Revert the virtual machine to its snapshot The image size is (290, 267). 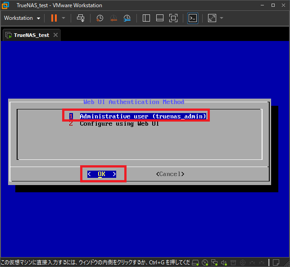click(113, 18)
